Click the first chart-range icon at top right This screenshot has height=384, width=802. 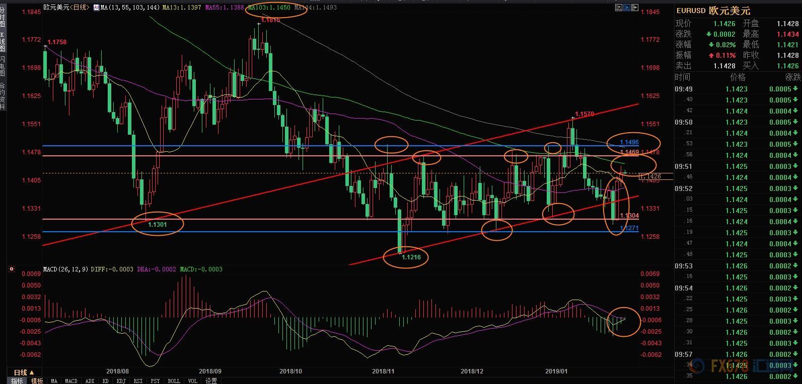(618, 8)
